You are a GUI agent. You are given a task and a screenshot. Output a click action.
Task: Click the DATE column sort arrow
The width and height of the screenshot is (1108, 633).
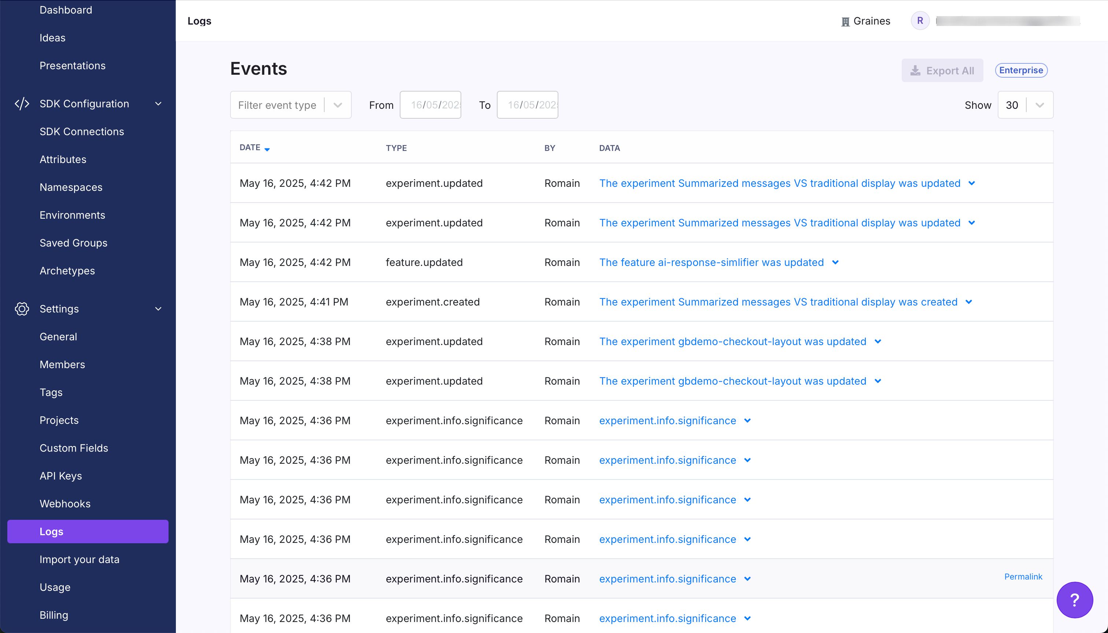click(267, 149)
